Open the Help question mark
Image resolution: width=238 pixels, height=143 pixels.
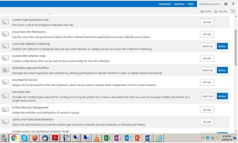[233, 4]
